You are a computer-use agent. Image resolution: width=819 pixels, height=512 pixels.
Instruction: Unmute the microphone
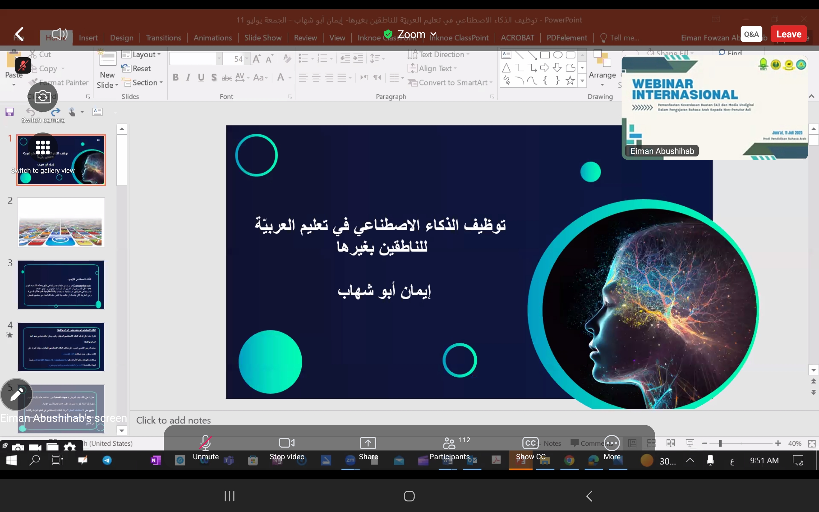coord(205,447)
